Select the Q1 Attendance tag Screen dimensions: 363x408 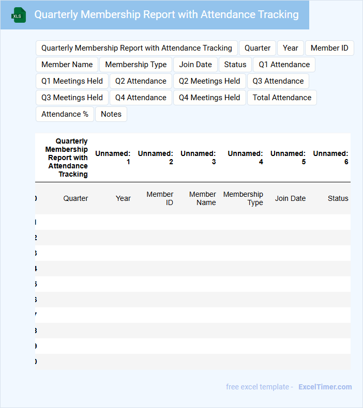tap(284, 65)
